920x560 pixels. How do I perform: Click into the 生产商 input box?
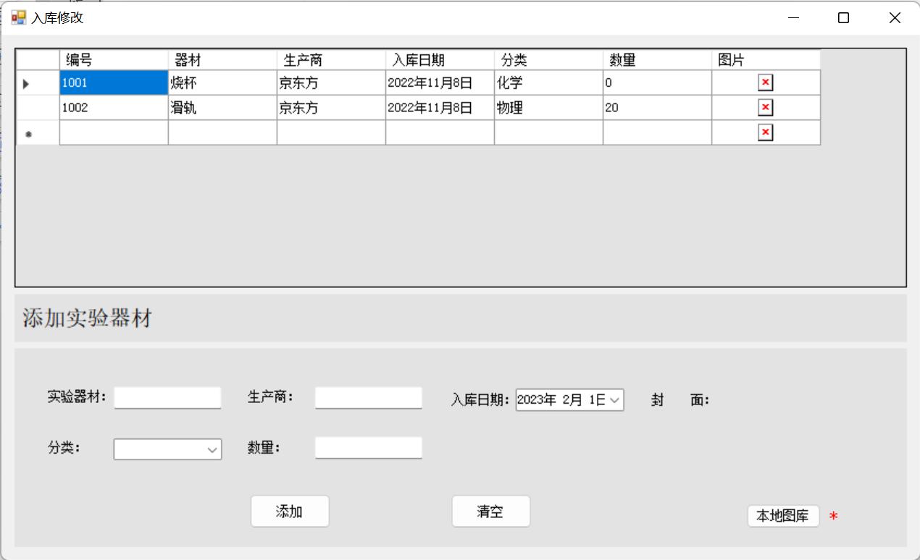tap(368, 398)
